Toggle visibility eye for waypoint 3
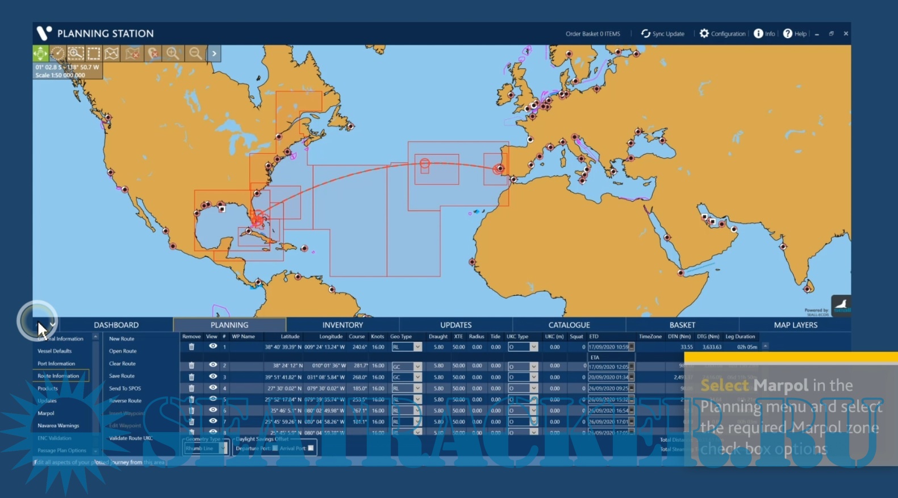 [x=212, y=376]
